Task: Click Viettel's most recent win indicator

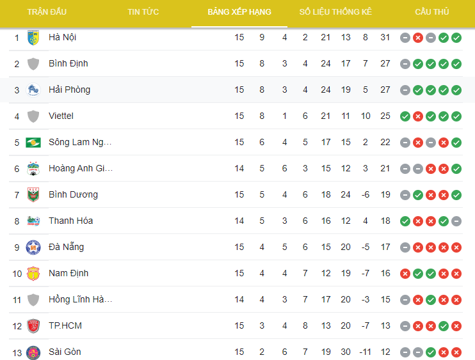Action: [x=456, y=116]
